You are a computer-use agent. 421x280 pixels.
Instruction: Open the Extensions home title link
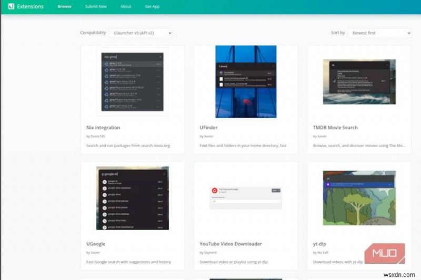click(30, 6)
